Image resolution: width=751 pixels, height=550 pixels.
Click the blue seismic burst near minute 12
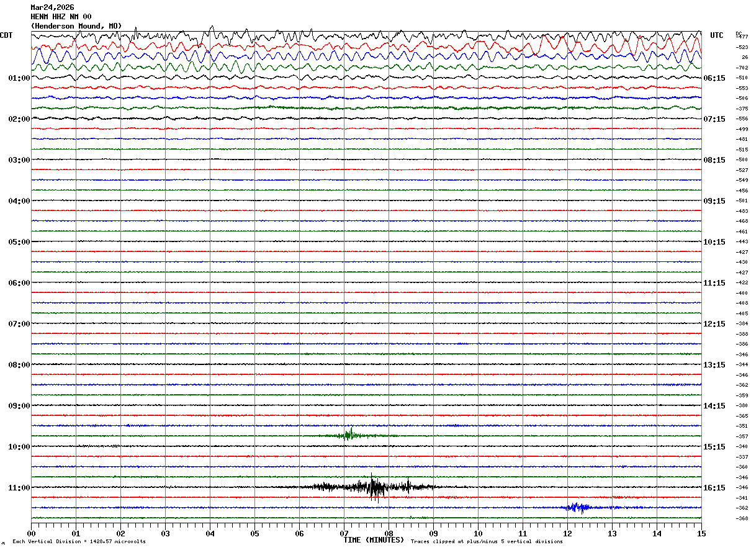578,507
